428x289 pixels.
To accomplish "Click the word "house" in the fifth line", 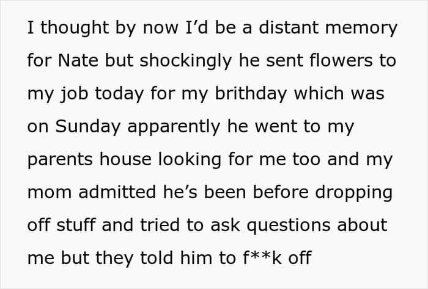I will (125, 159).
